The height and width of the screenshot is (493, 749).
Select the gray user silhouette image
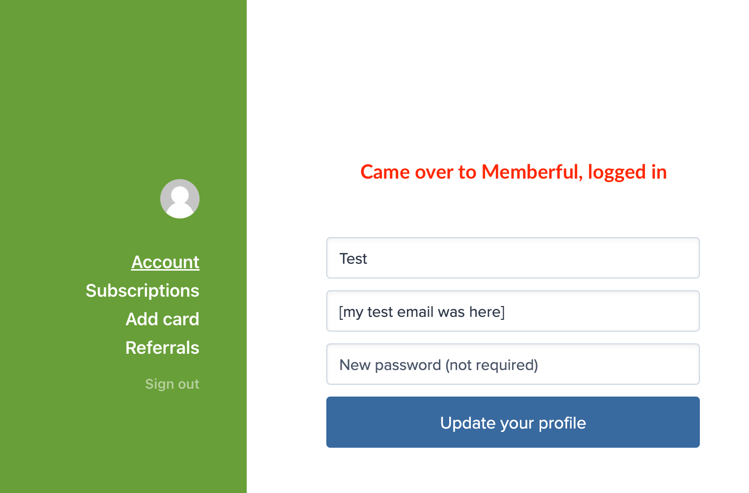pos(180,199)
